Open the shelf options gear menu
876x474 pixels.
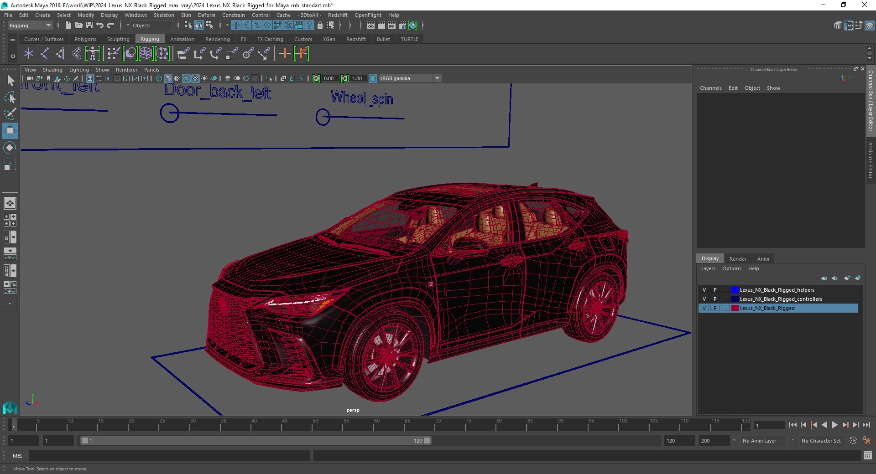pyautogui.click(x=13, y=56)
